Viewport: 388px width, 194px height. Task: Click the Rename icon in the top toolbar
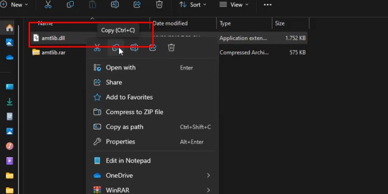point(115,5)
